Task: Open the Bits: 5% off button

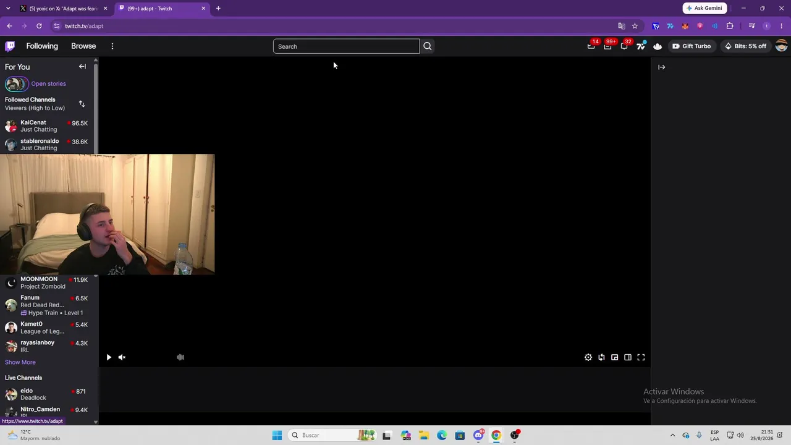Action: click(x=745, y=46)
